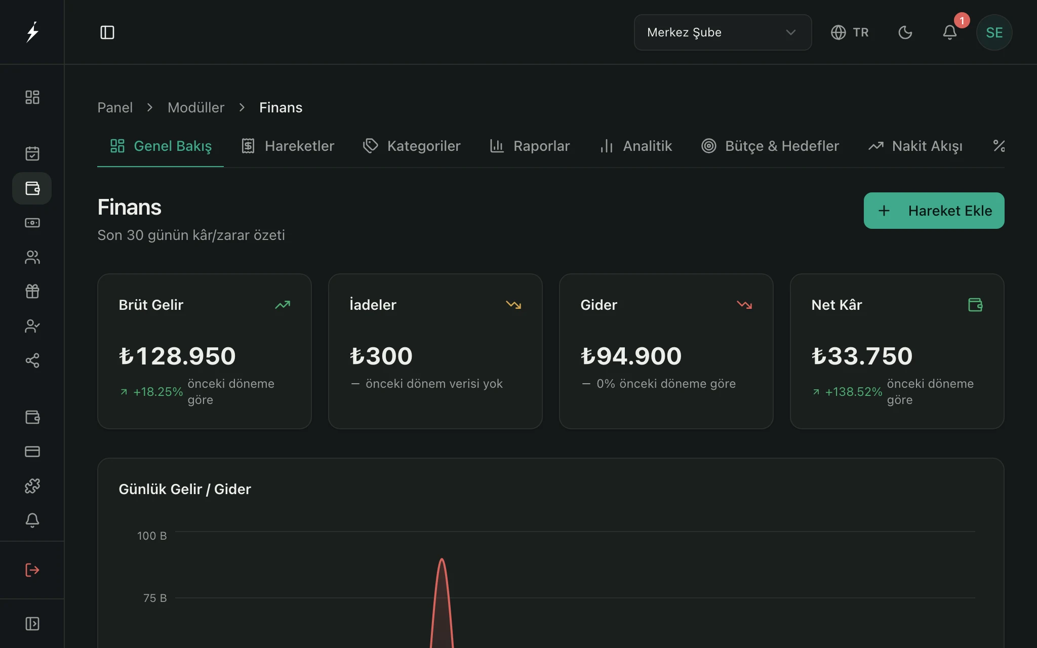The width and height of the screenshot is (1037, 648).
Task: Open the calendar check icon in sidebar
Action: [x=32, y=153]
